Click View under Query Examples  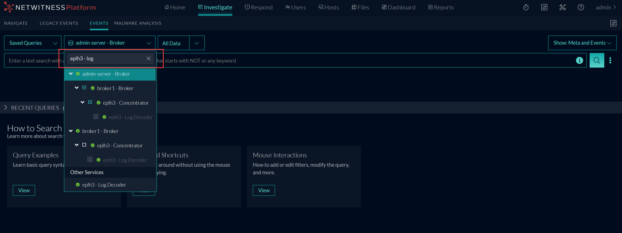24,190
